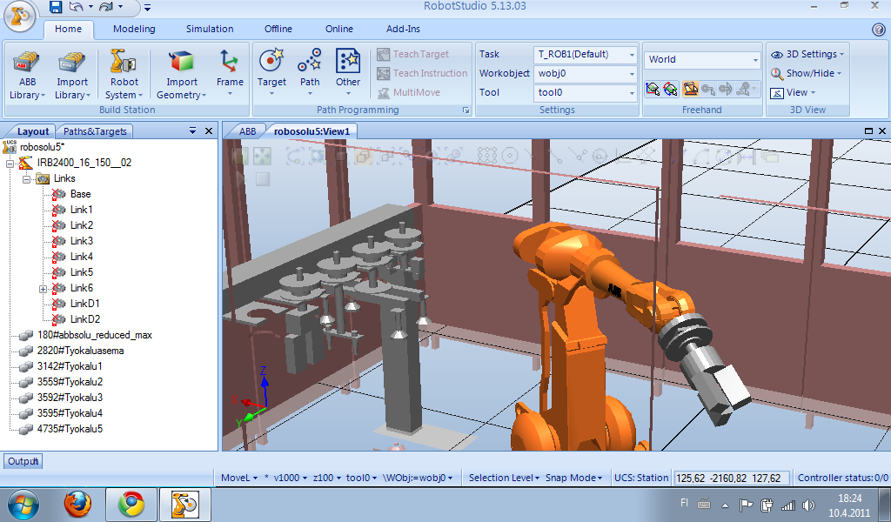This screenshot has height=522, width=891.
Task: Open the Import Library menu
Action: click(x=72, y=75)
